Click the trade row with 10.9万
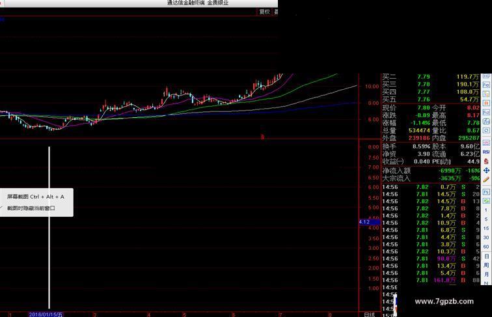This screenshot has width=492, height=317. (431, 223)
